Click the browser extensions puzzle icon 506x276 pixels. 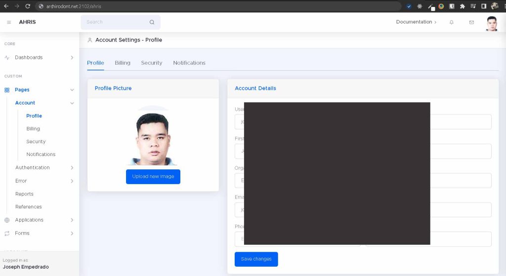click(462, 6)
